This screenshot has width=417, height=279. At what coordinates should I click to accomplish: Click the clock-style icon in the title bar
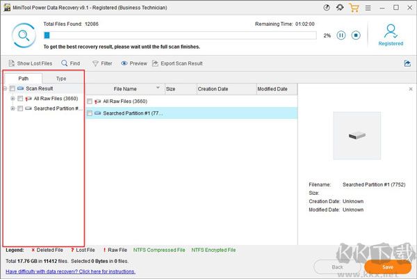tap(327, 8)
